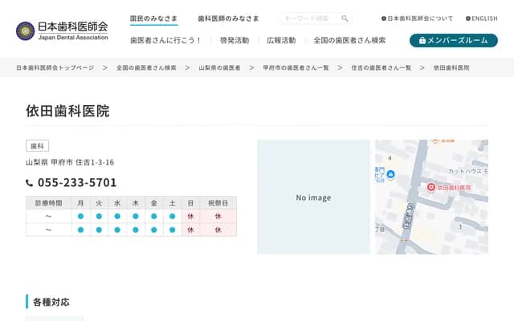Open the 歯医者さんに行こう！ menu

click(165, 40)
